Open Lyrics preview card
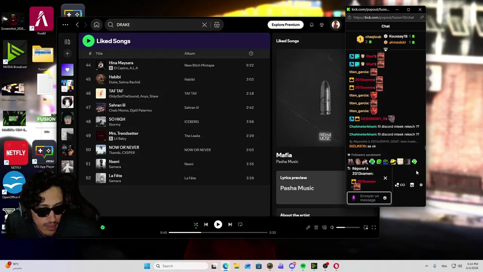483x272 pixels. 311,187
